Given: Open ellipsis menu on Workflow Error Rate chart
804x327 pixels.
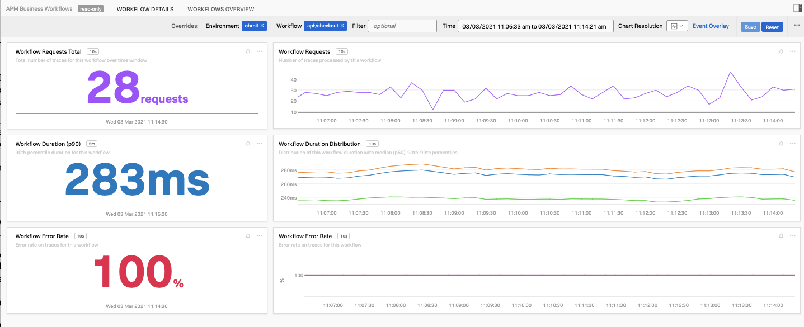Looking at the screenshot, I should 792,236.
